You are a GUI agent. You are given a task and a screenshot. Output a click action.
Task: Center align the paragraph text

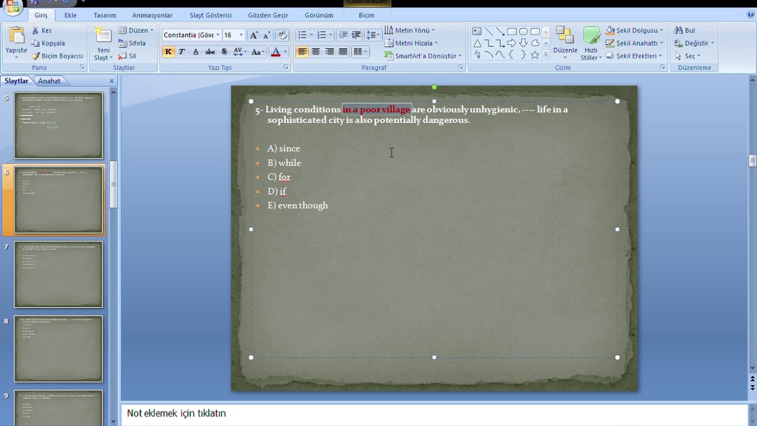coord(316,52)
